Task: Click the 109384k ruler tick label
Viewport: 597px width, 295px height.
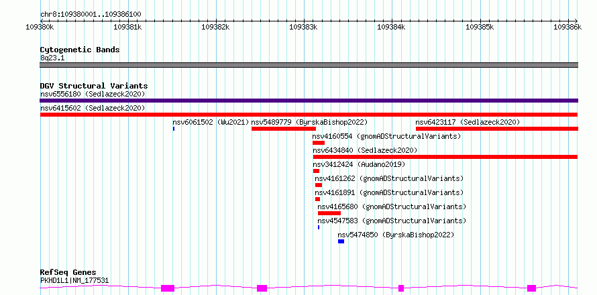Action: click(x=391, y=27)
